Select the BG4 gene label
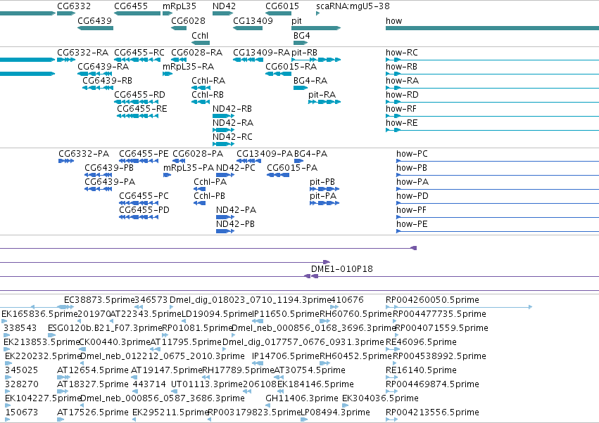 tap(302, 35)
